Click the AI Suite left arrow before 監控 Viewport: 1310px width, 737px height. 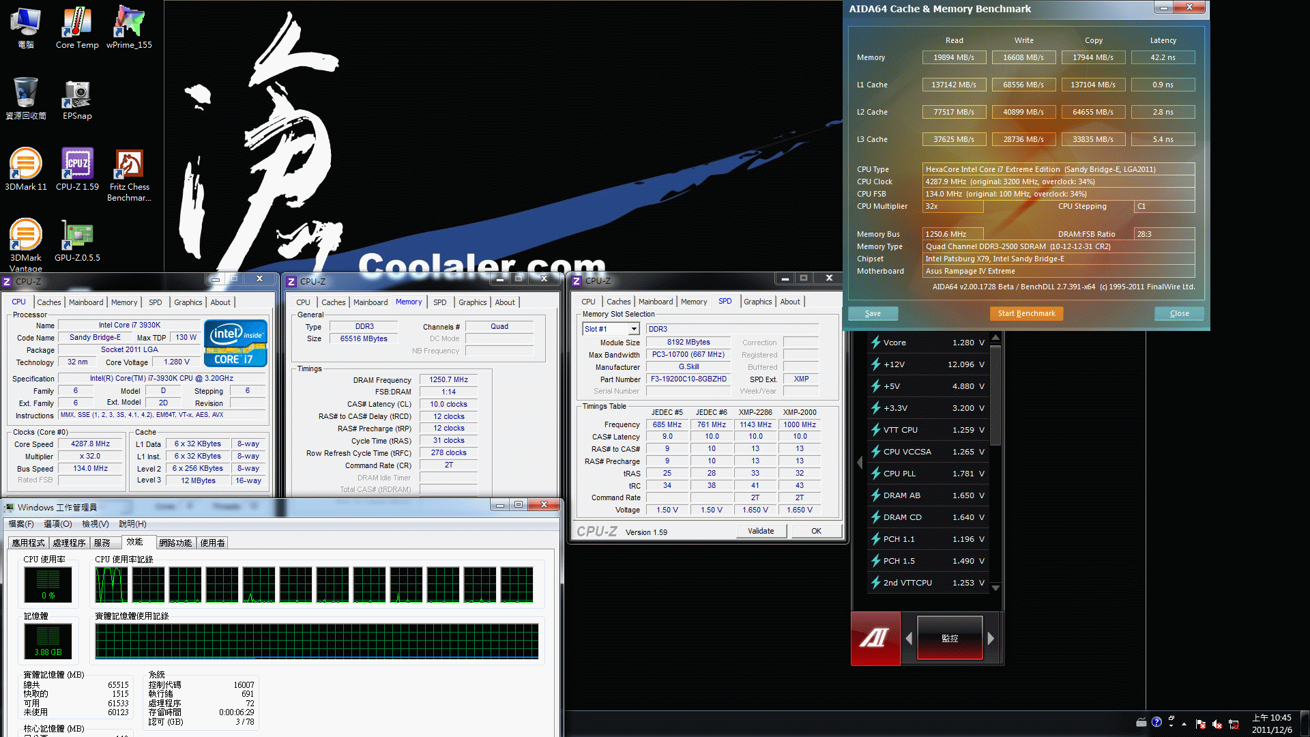909,638
